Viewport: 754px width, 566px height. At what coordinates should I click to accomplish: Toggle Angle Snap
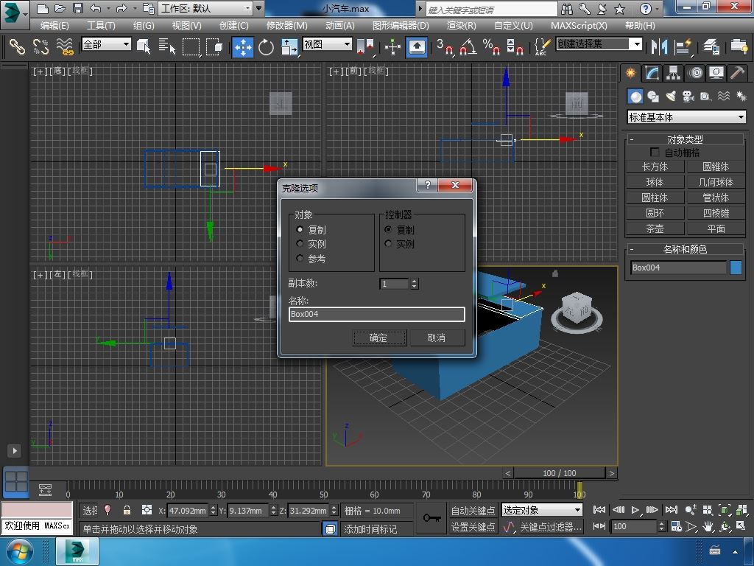468,46
